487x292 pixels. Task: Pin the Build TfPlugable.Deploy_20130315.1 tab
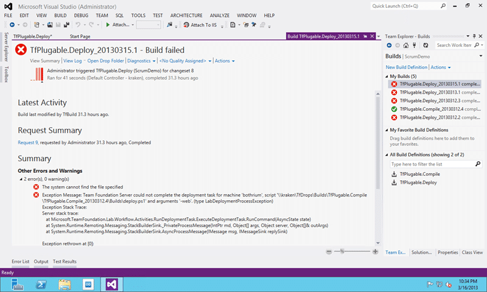[366, 36]
